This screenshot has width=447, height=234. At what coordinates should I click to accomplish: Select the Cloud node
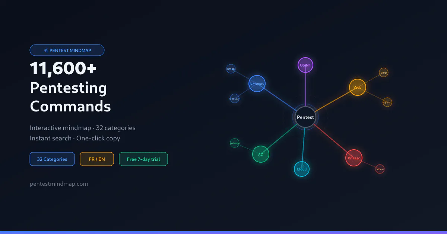[302, 169]
